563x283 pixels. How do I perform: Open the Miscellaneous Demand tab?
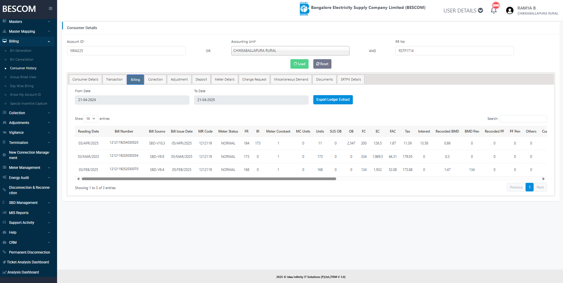click(291, 79)
